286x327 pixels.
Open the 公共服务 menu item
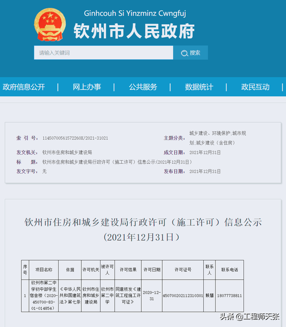[x=143, y=87]
